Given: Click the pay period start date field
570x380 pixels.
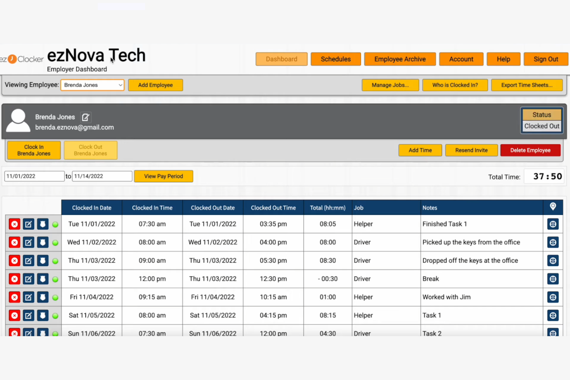Looking at the screenshot, I should point(34,176).
